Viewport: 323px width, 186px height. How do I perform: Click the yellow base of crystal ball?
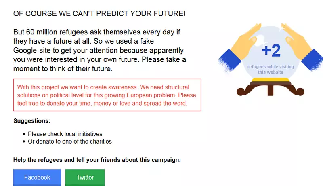(271, 79)
